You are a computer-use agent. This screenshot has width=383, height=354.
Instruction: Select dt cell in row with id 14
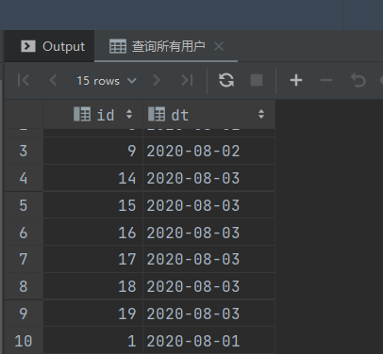[x=208, y=178]
